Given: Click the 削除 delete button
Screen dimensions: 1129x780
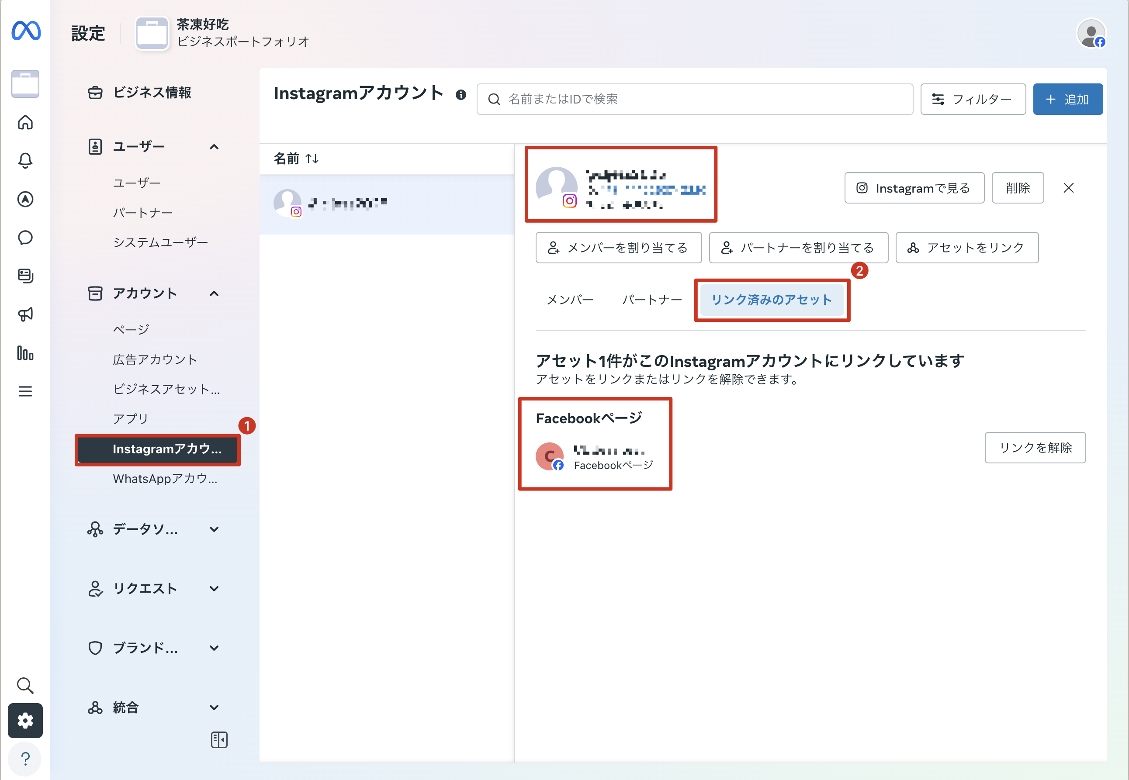Looking at the screenshot, I should pos(1018,188).
